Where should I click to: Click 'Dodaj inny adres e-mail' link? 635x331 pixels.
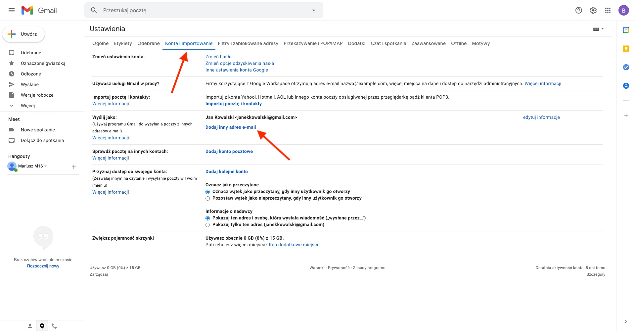231,127
